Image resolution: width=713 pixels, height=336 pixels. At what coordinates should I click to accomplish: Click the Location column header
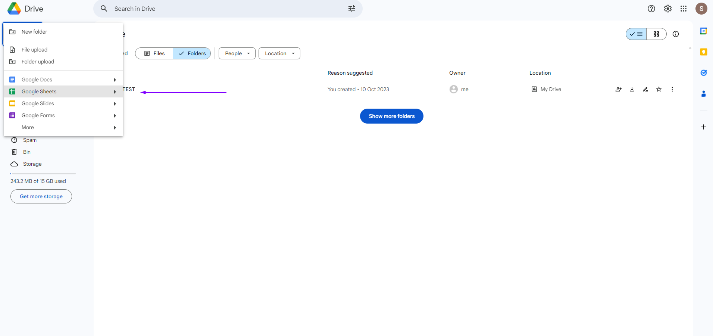pyautogui.click(x=540, y=73)
